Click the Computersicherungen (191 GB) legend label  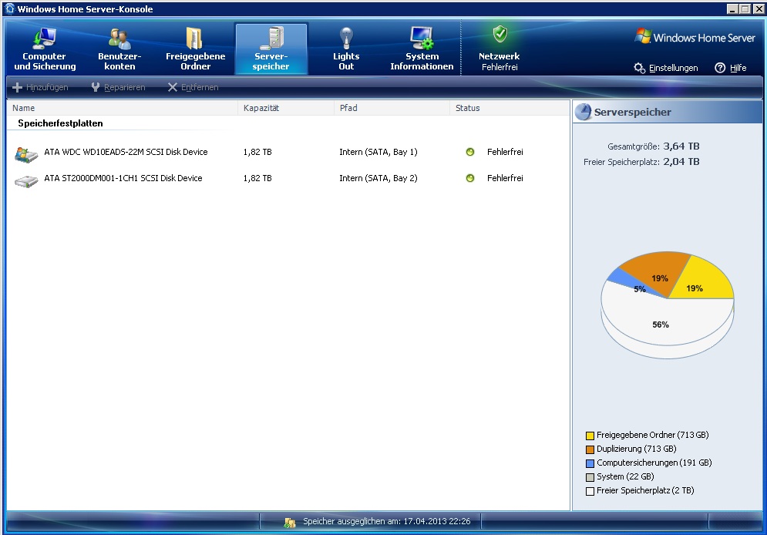(654, 463)
